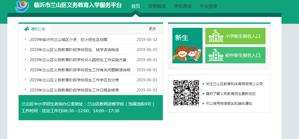Click the arrow bullet before 2019年临沂市兰山城区小学、初小招生区划图
Image resolution: width=299 pixels, height=139 pixels.
pos(25,39)
